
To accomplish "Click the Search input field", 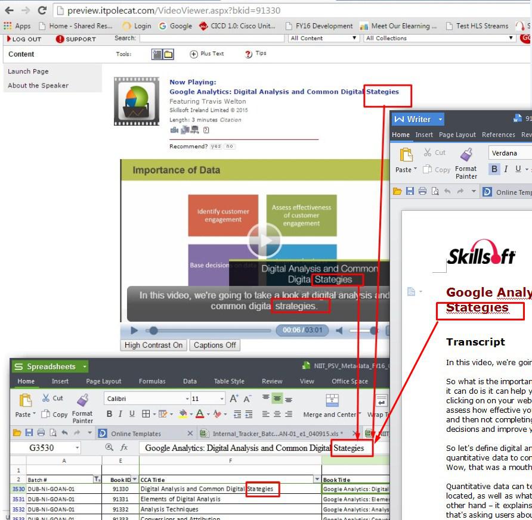I will click(x=212, y=38).
